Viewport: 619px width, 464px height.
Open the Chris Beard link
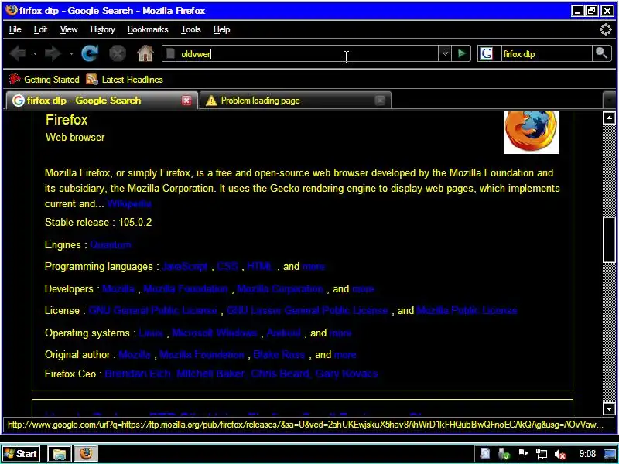pyautogui.click(x=280, y=374)
